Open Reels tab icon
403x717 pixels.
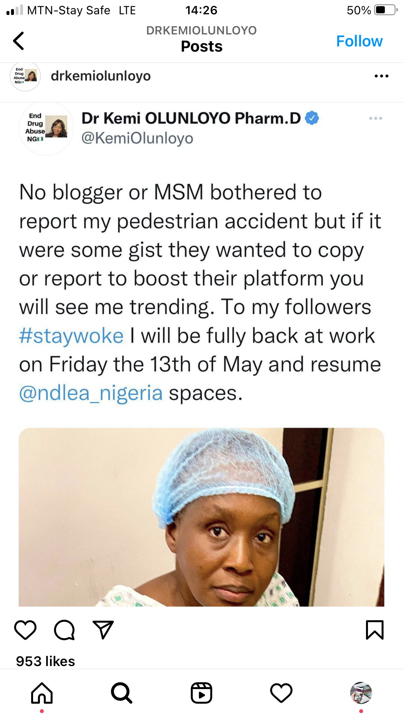[201, 693]
